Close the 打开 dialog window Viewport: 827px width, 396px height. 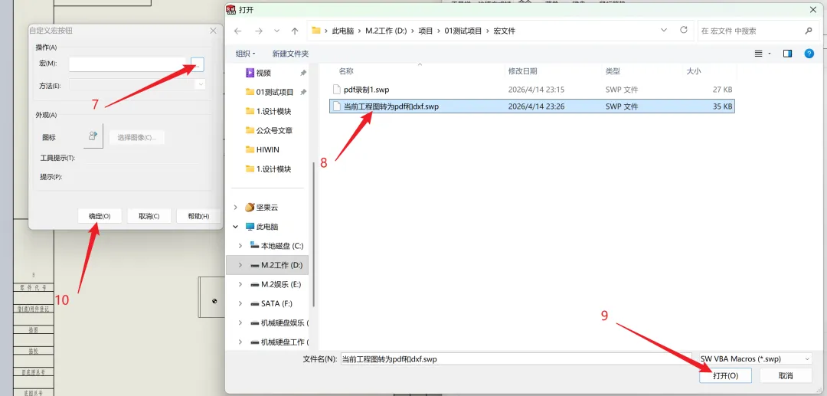coord(812,9)
